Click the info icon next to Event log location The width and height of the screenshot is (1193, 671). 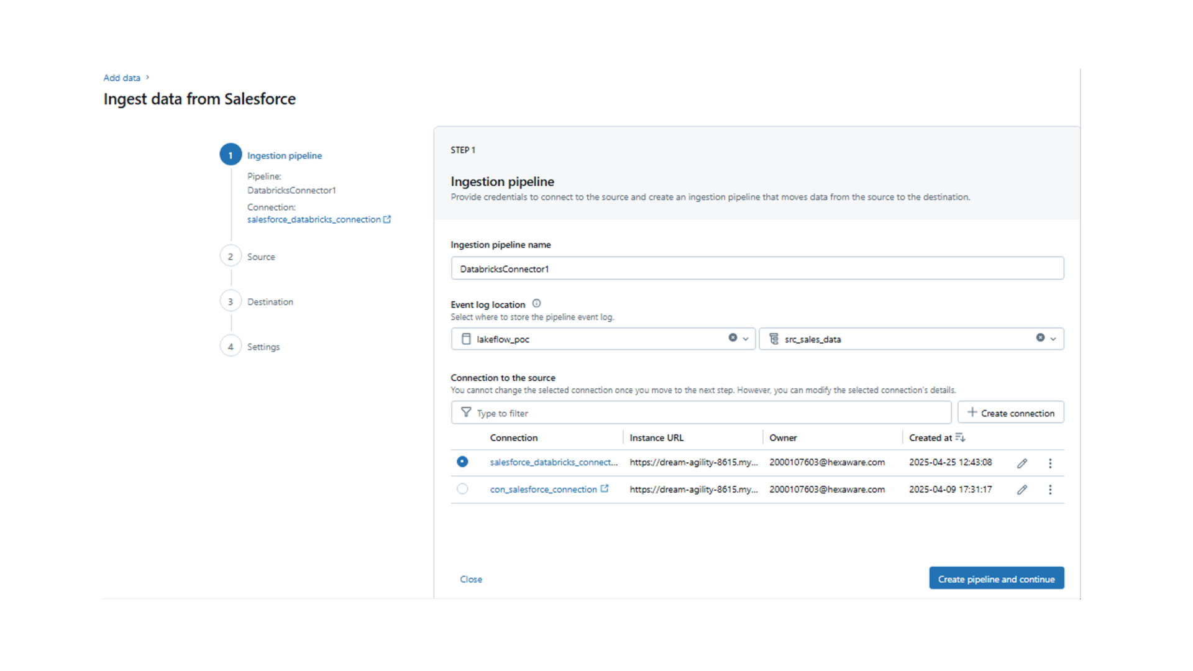coord(536,304)
